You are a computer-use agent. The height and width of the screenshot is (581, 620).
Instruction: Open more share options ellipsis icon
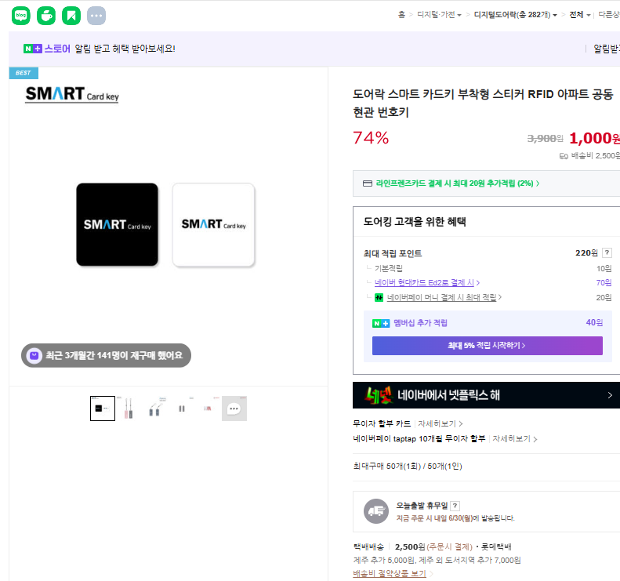(x=96, y=16)
